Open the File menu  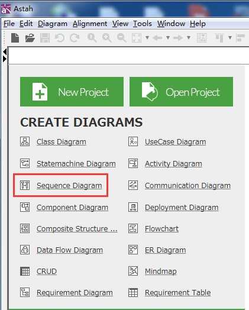[x=9, y=24]
